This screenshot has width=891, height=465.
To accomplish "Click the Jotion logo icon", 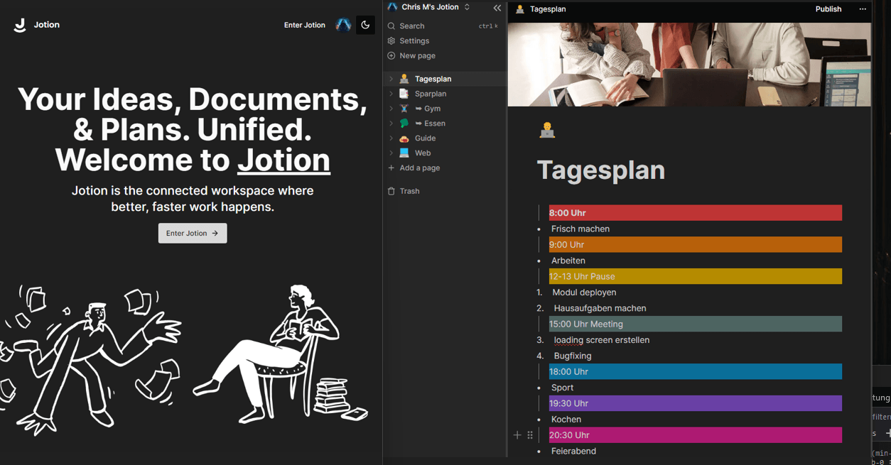I will (x=20, y=25).
